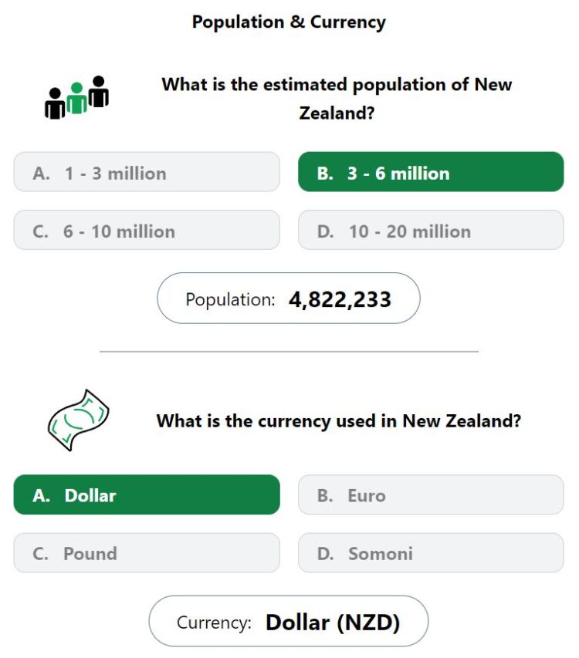Click the 4,822,233 population number
Viewport: 579px width, 658px height.
340,299
